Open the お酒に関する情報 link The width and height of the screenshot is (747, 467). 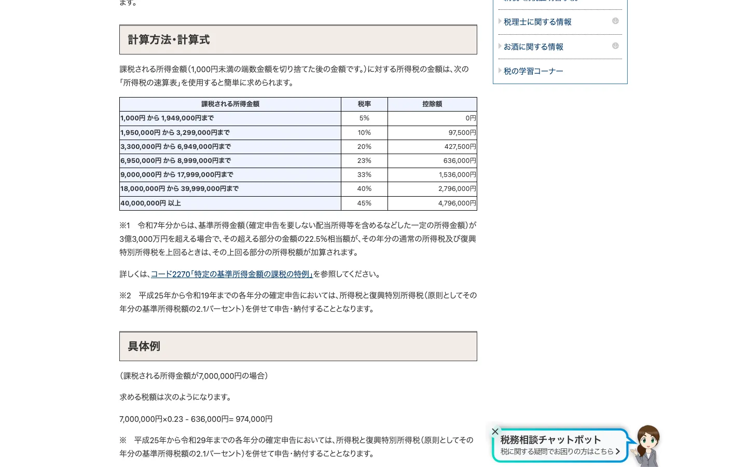point(533,47)
